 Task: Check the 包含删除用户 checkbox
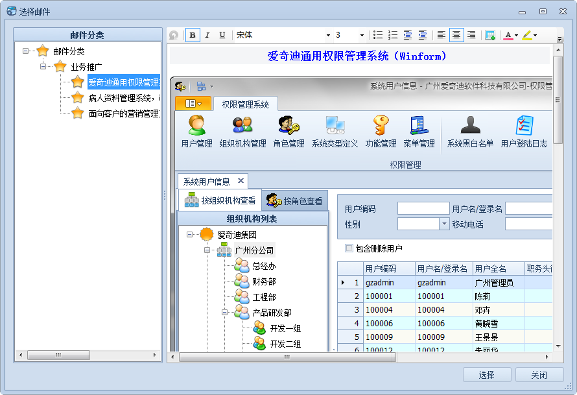point(349,248)
